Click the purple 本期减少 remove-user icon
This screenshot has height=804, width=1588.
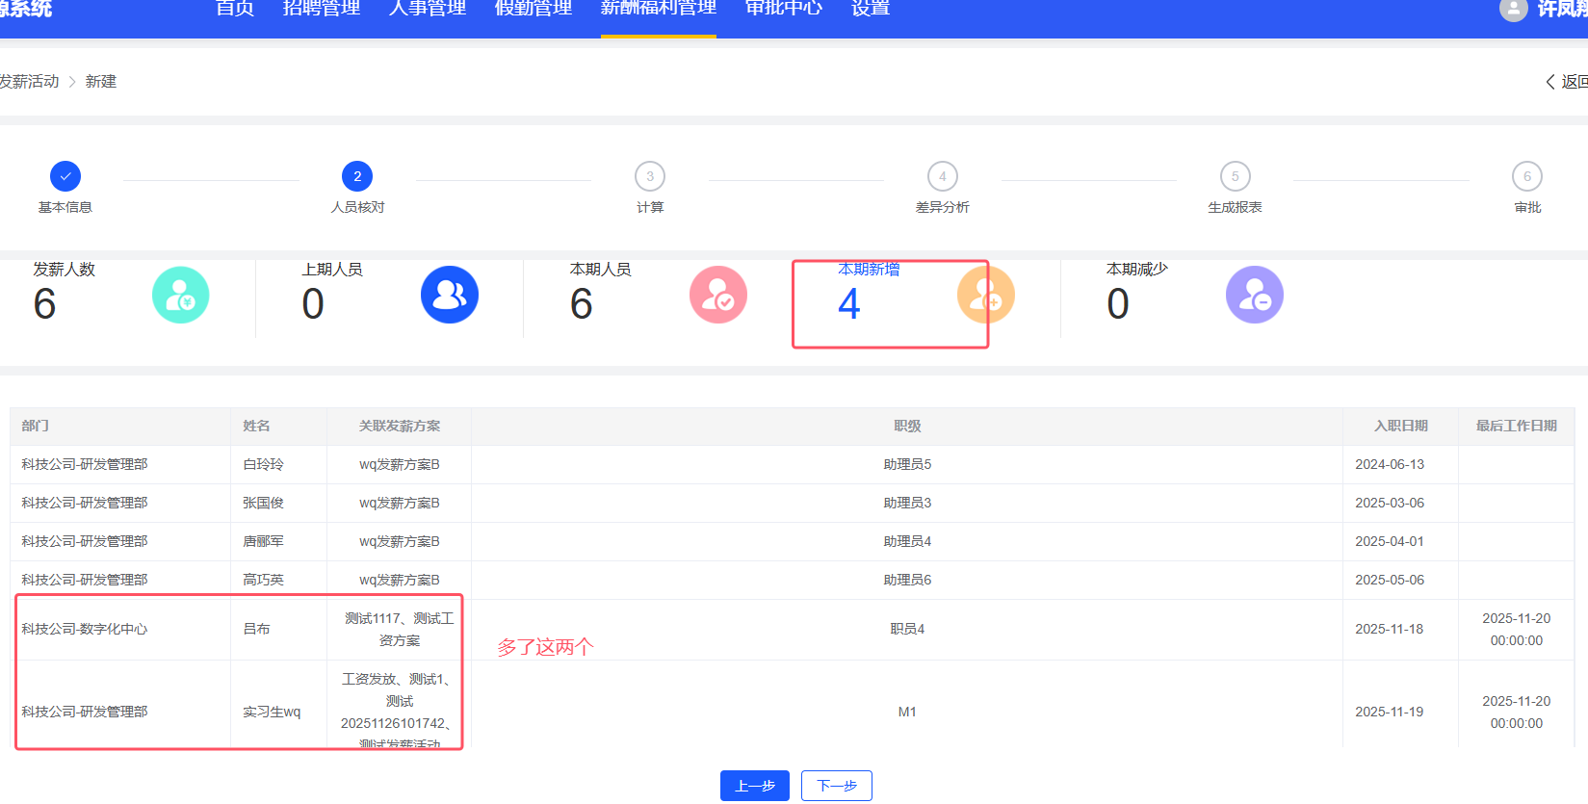tap(1255, 295)
